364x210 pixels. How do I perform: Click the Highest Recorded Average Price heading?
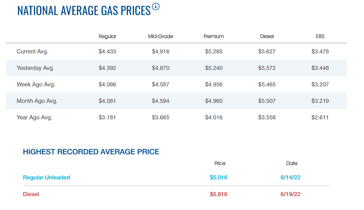point(91,152)
